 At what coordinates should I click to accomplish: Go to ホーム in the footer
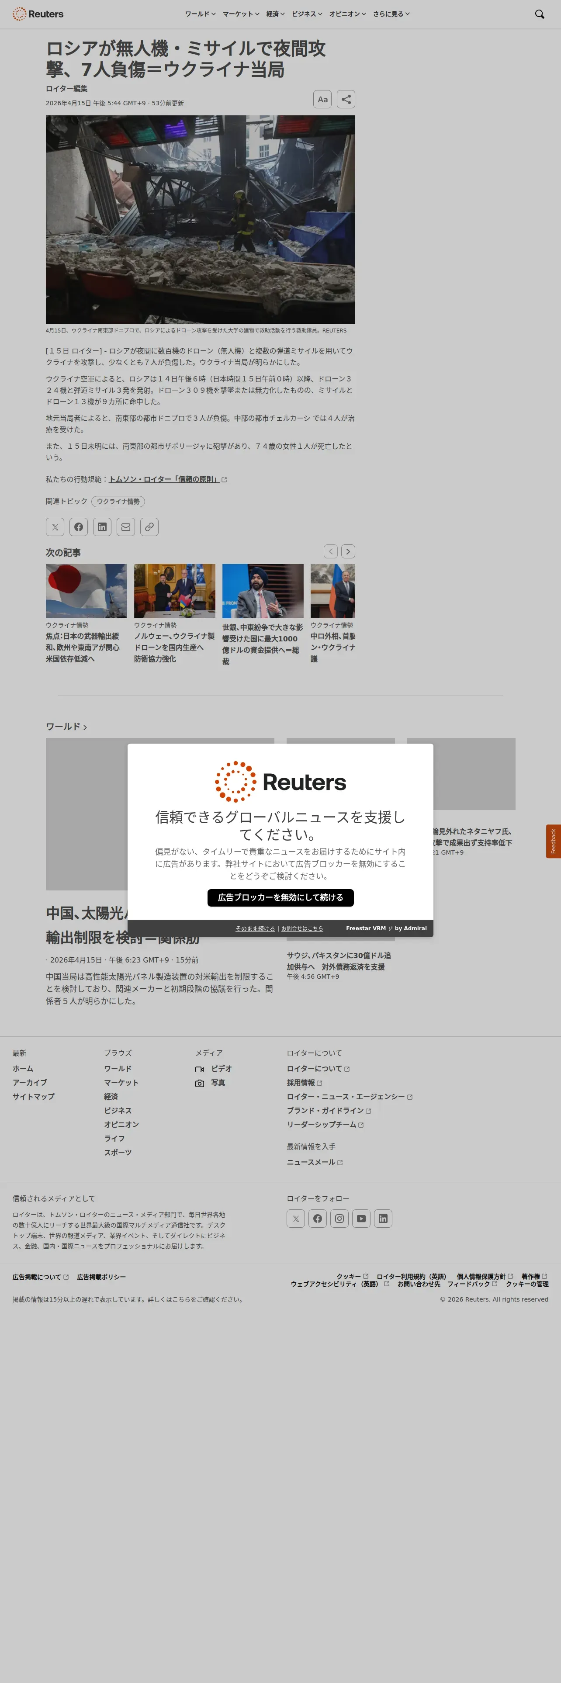[x=23, y=1069]
